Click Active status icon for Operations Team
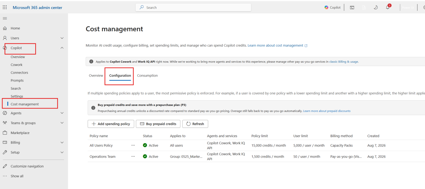425x189 pixels. click(x=145, y=156)
